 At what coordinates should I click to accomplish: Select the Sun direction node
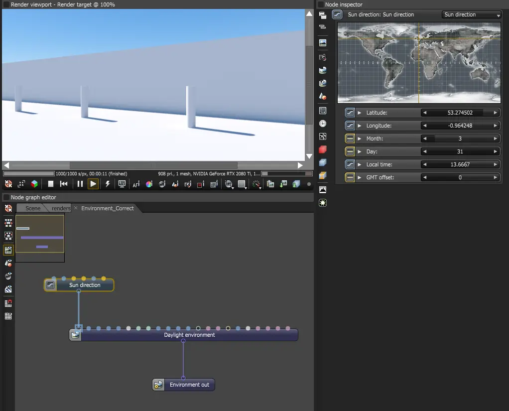[79, 285]
